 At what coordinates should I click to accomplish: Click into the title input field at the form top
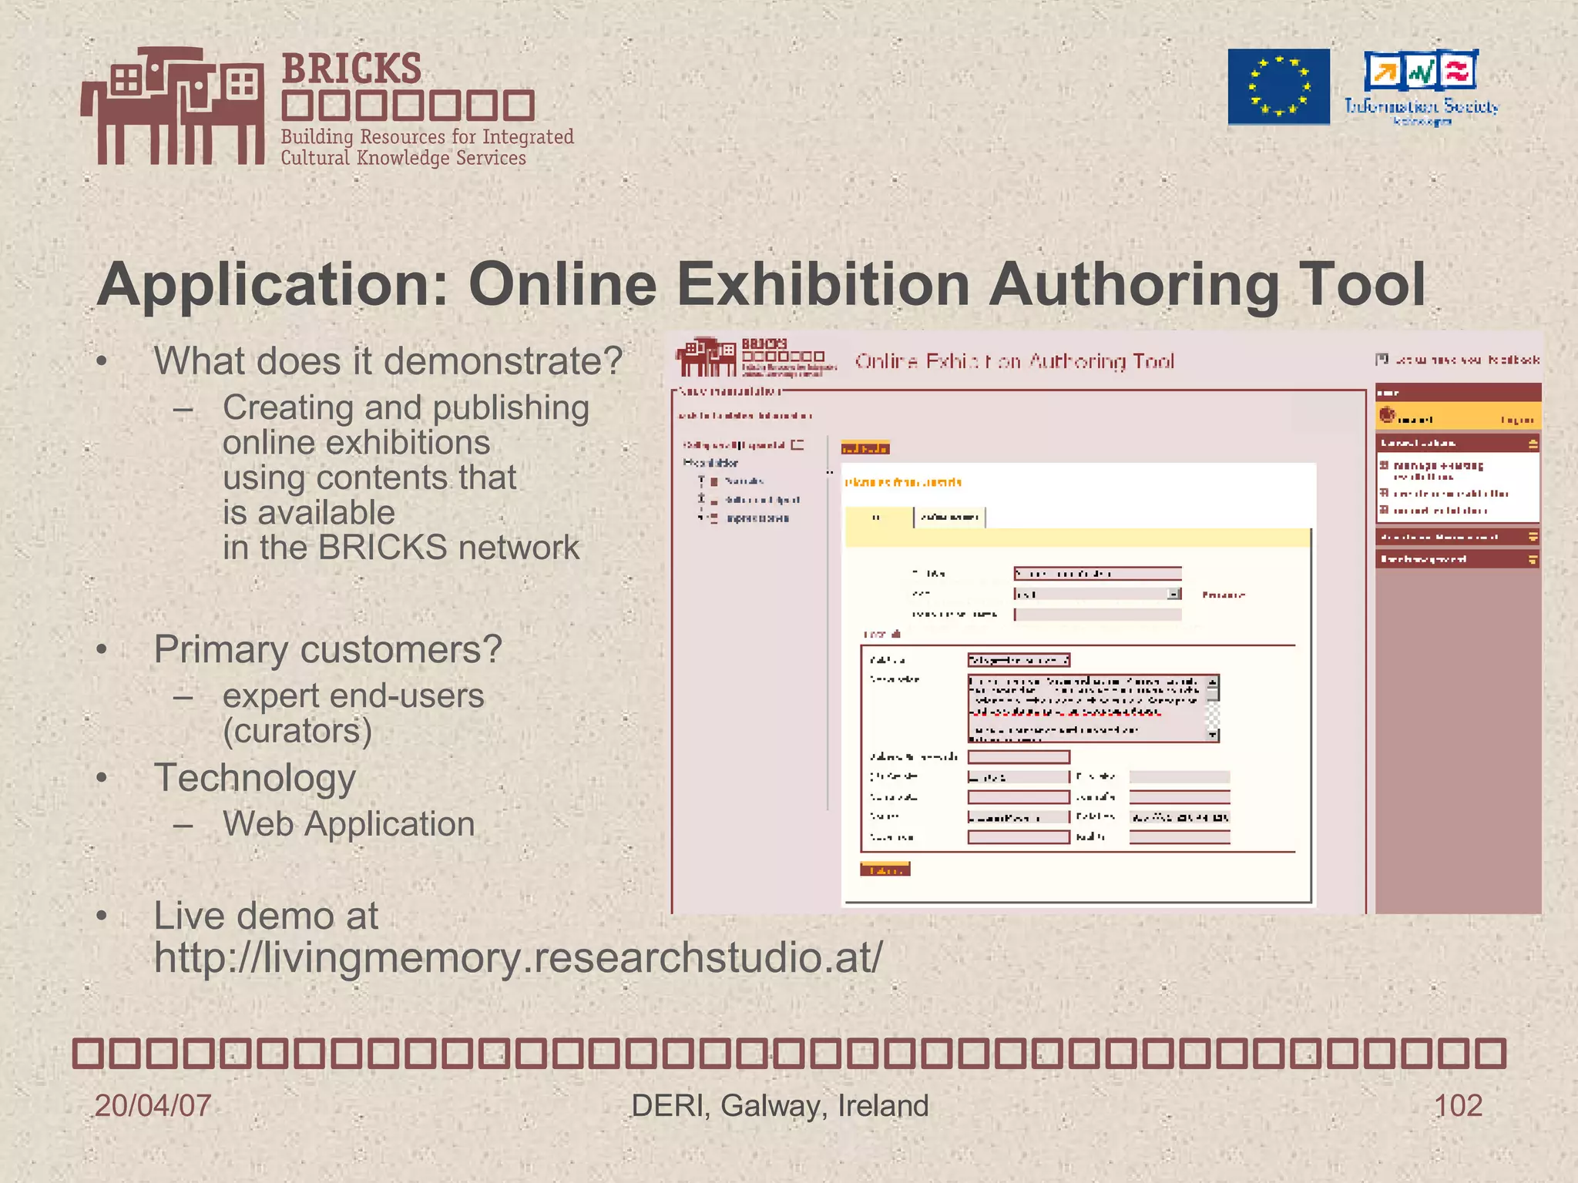coord(1097,574)
